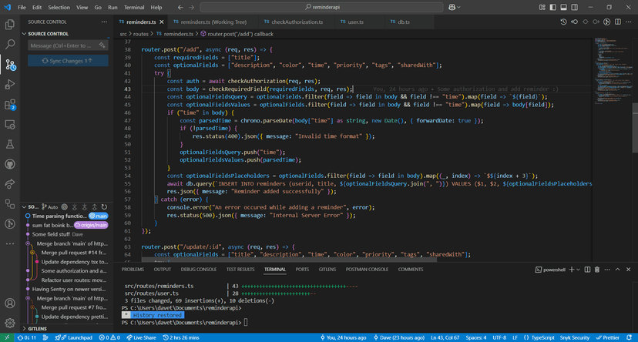Open the Extensions view icon
The height and width of the screenshot is (342, 638).
pos(10,104)
